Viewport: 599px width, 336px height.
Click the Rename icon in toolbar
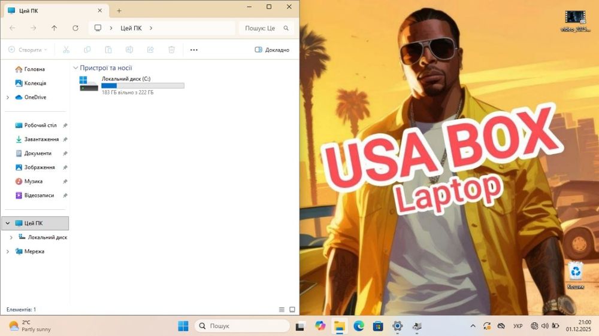(129, 50)
